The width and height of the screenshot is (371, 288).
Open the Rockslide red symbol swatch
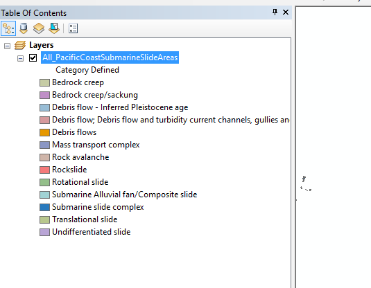(x=44, y=170)
